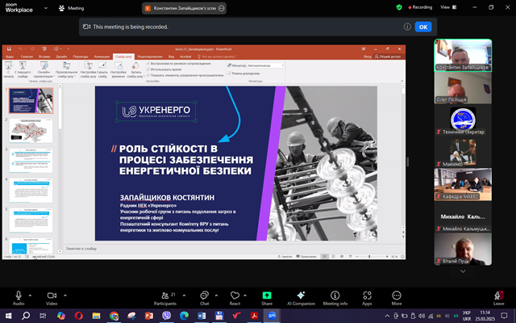Start slideshow from current slide (С текущего слайда)
The width and height of the screenshot is (516, 323).
coord(23,70)
